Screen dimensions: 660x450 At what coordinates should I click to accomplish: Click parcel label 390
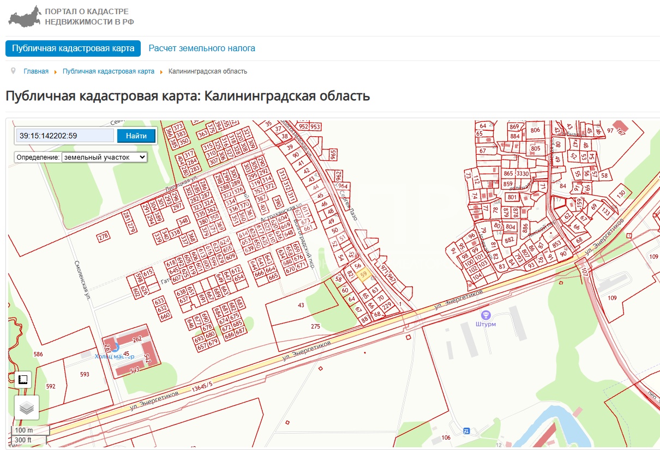click(277, 203)
